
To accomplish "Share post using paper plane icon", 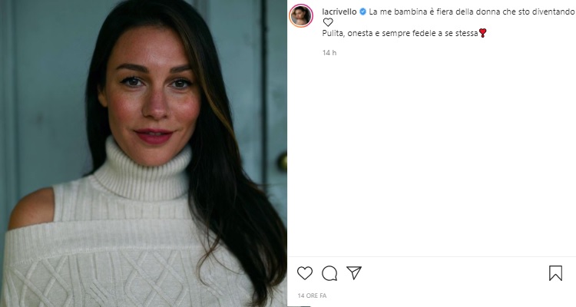I will tap(353, 273).
